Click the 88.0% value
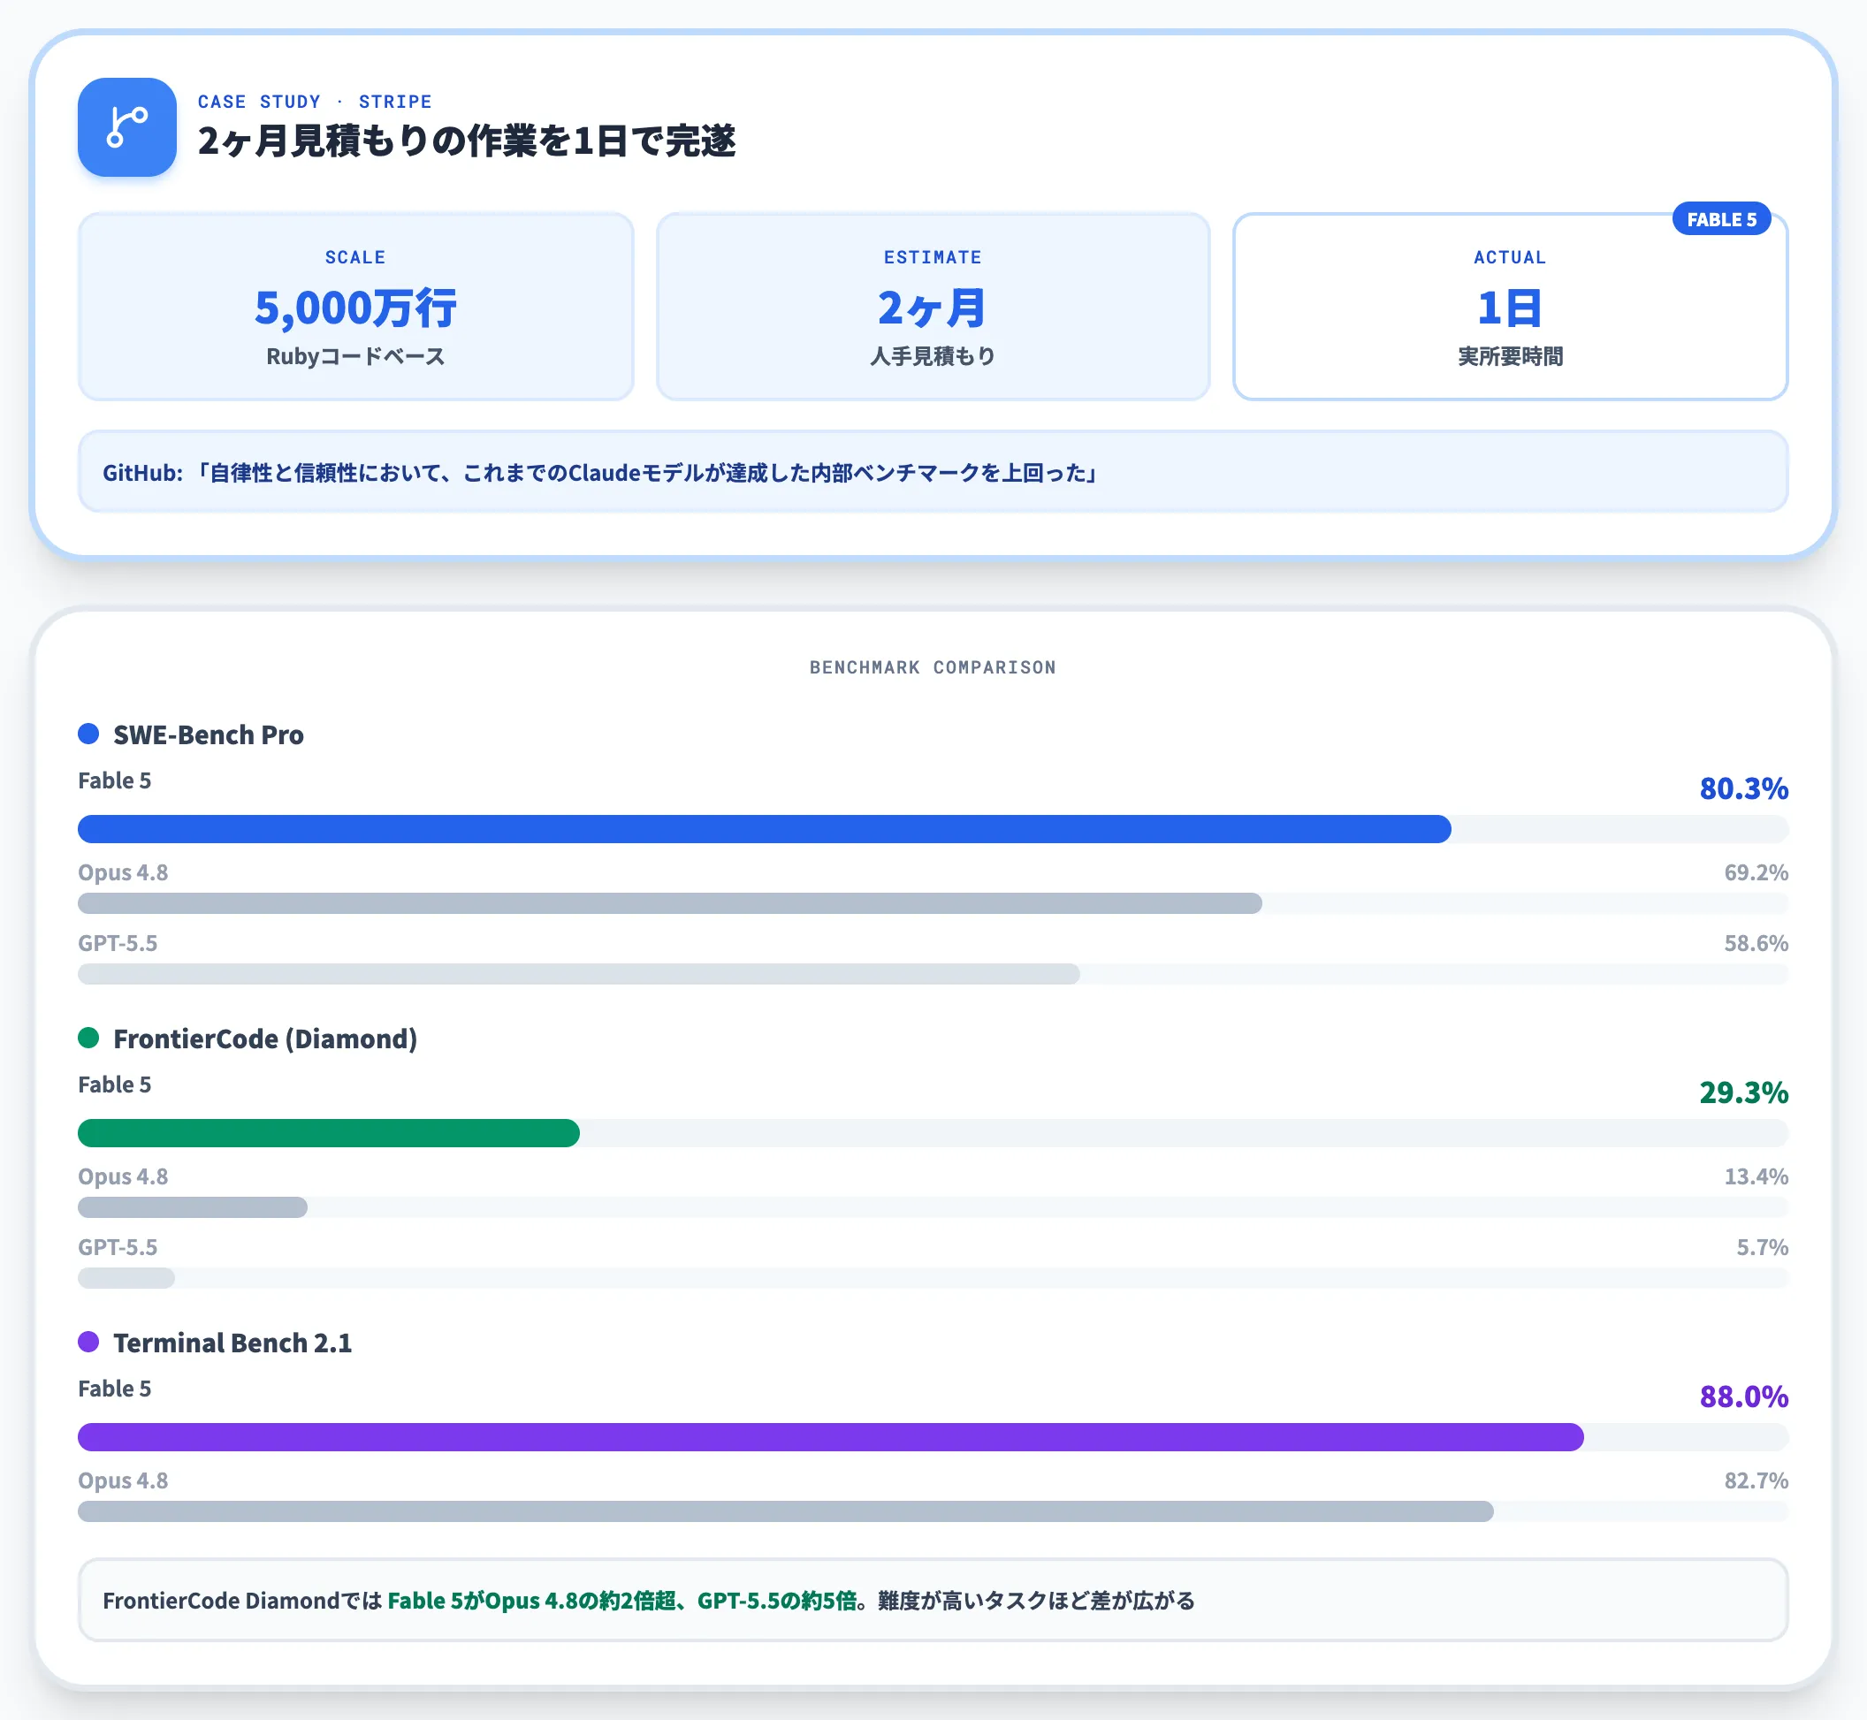Viewport: 1867px width, 1720px height. [x=1743, y=1397]
